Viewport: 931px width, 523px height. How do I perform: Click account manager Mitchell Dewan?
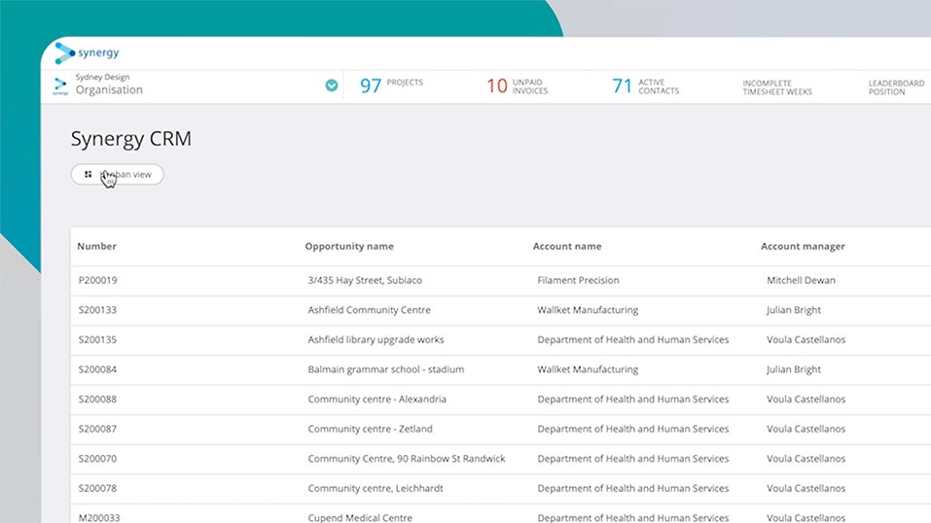click(801, 280)
